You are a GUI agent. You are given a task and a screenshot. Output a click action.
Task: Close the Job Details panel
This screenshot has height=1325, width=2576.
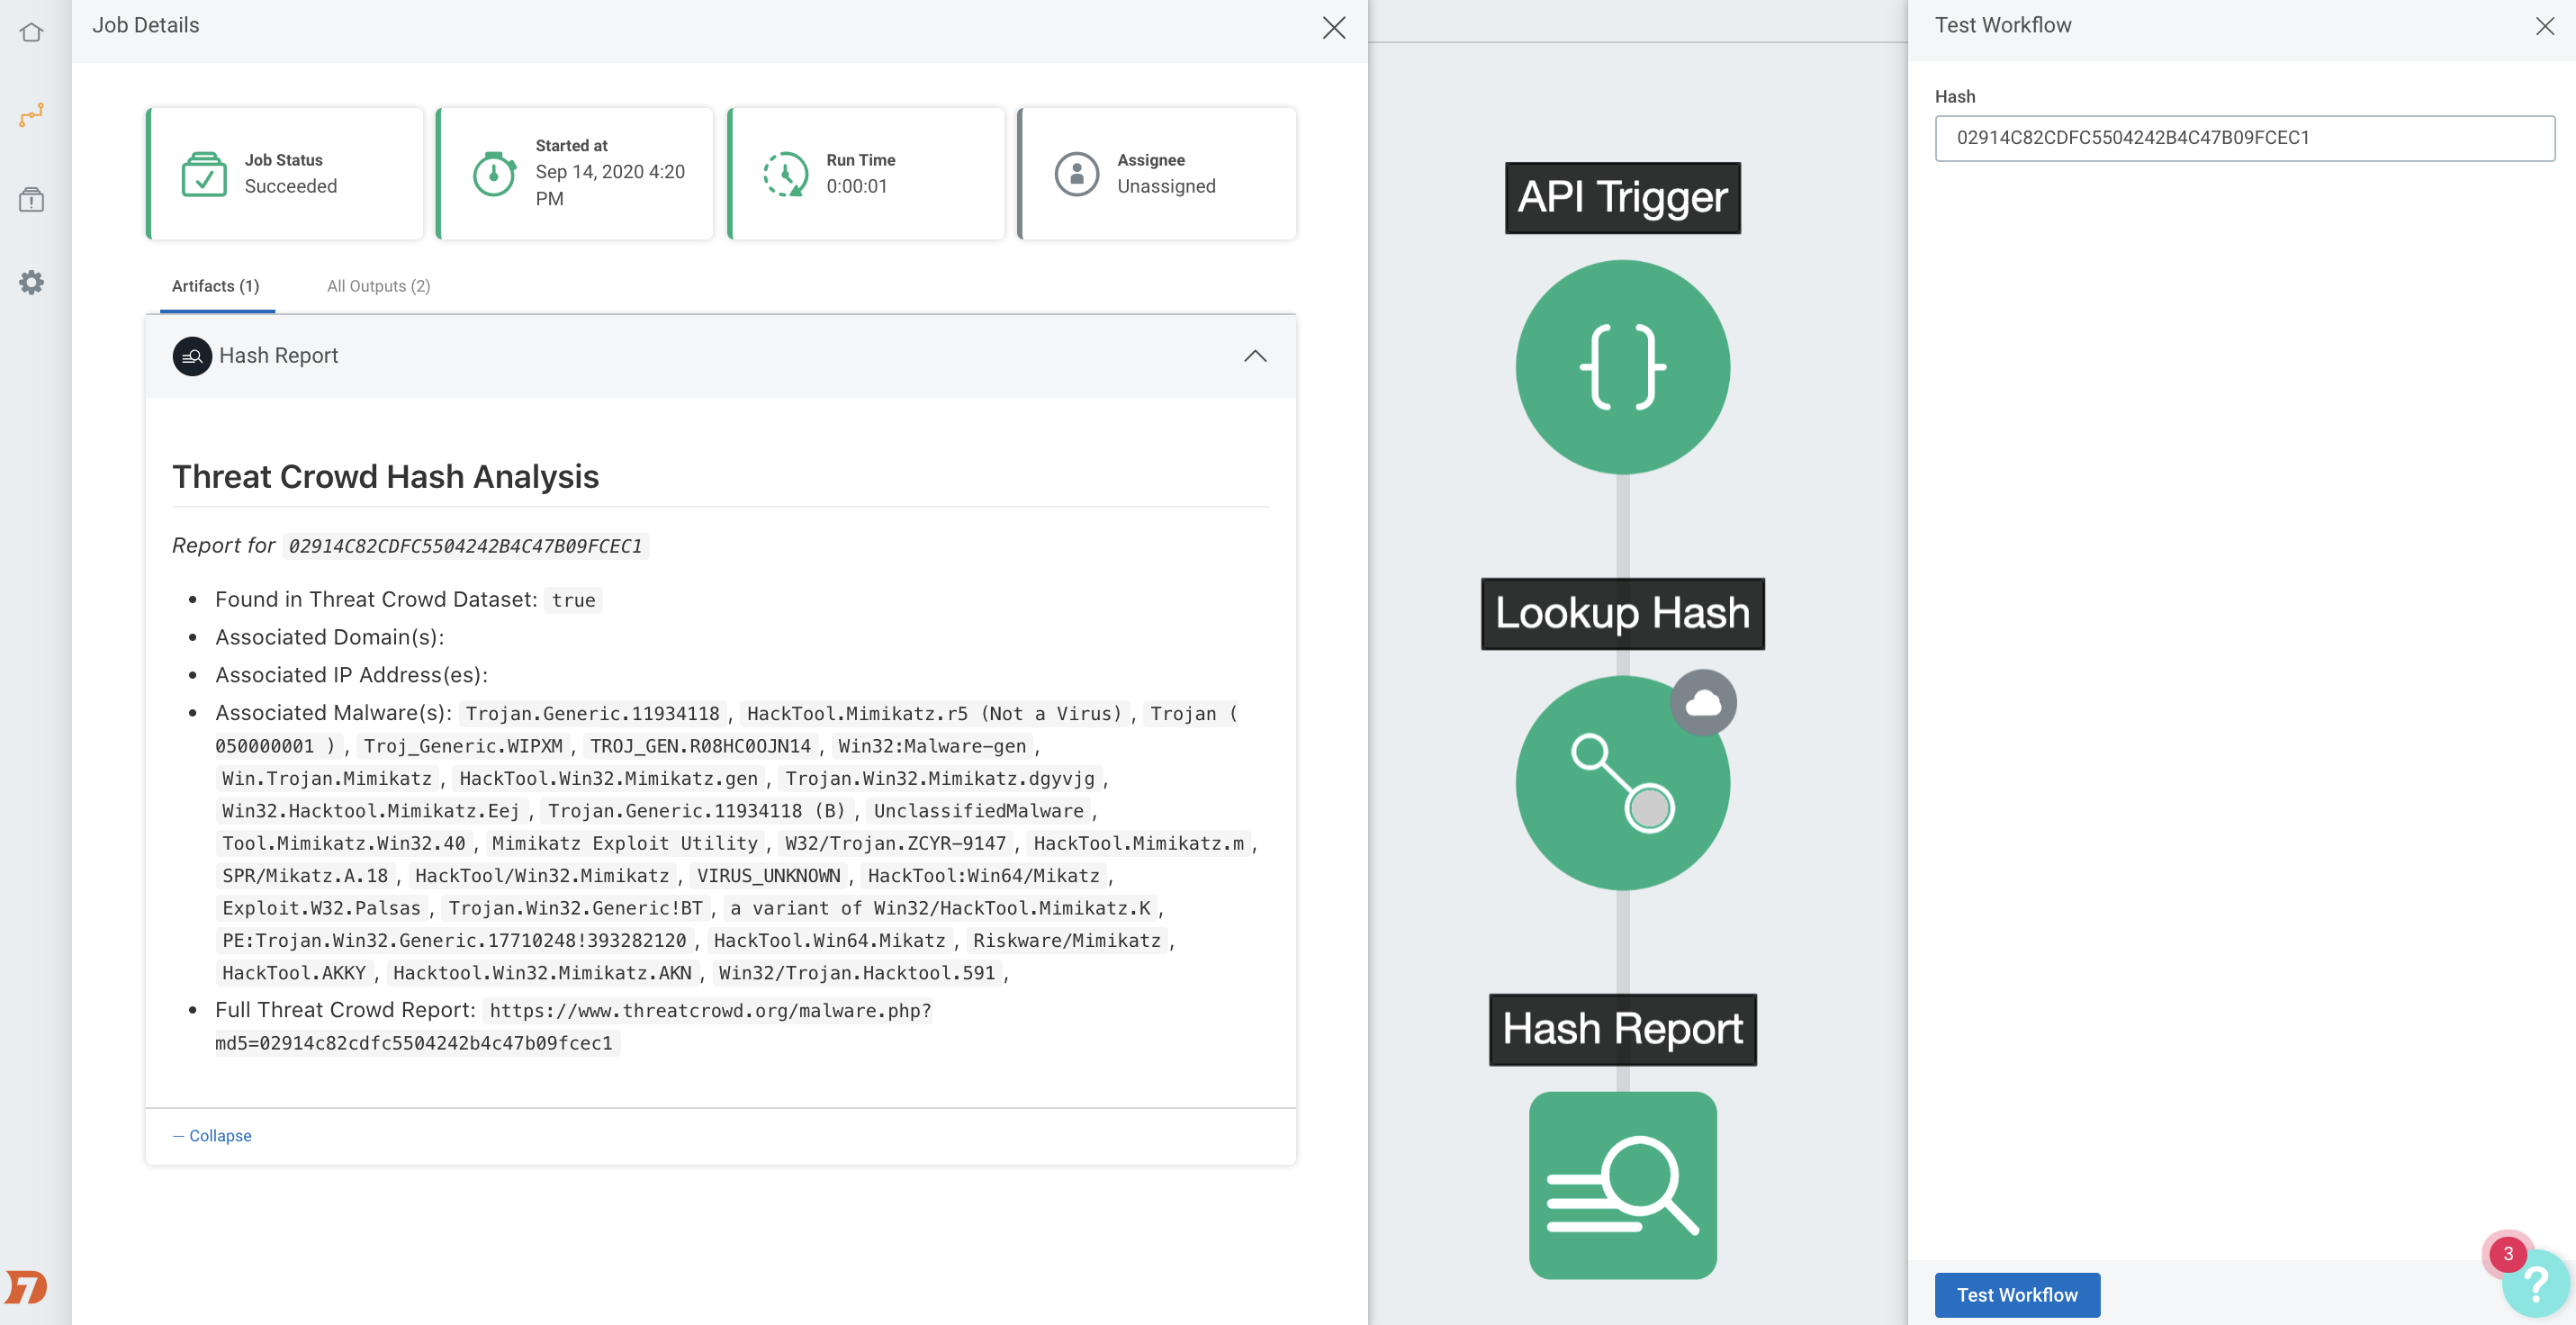coord(1334,27)
